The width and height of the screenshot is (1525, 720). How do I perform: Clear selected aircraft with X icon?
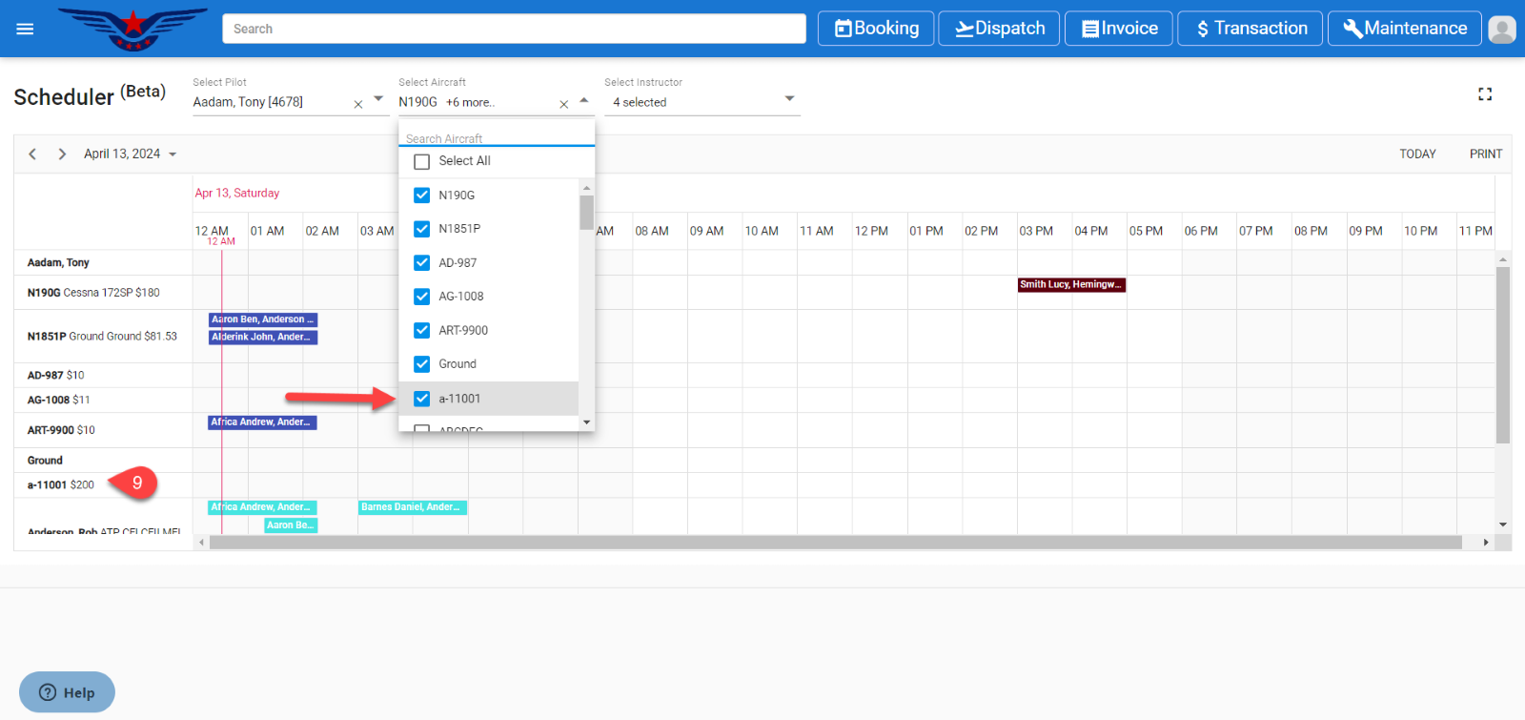tap(564, 104)
